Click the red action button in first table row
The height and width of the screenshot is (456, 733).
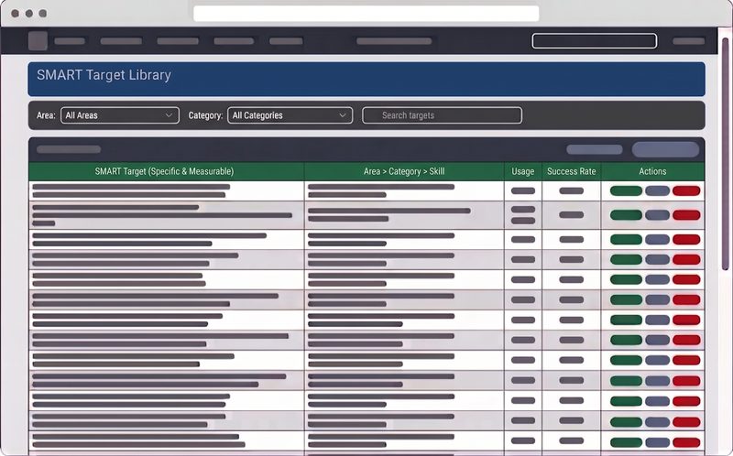[x=686, y=190]
